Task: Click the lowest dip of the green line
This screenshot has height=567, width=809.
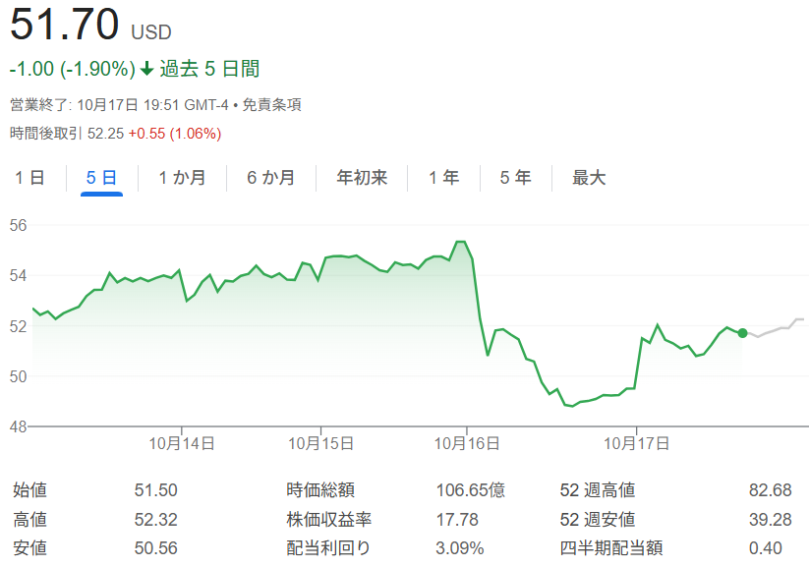Action: (x=570, y=405)
